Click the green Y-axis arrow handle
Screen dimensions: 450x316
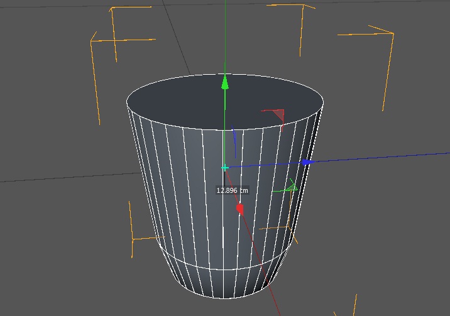click(225, 82)
